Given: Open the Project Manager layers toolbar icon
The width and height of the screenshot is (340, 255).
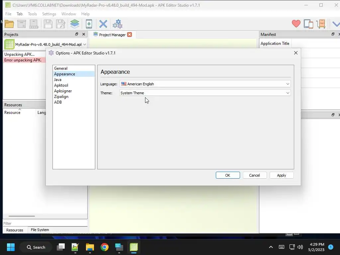Looking at the screenshot, I should coord(75,24).
